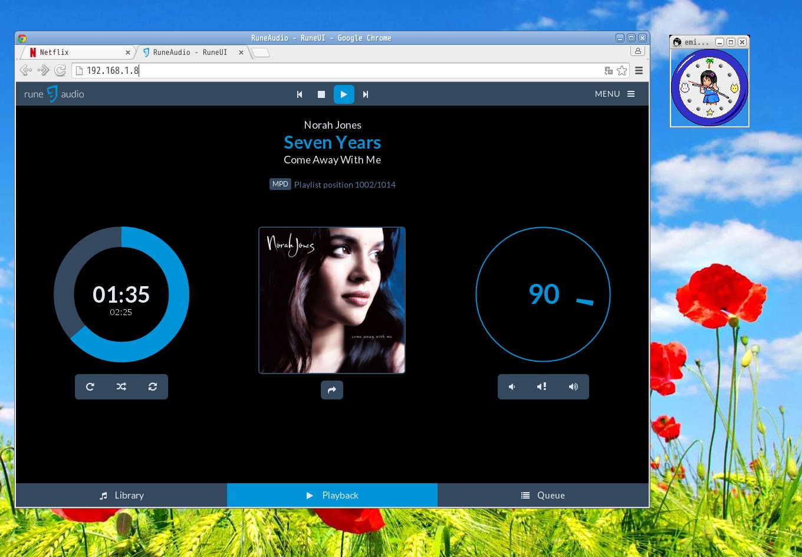Skip to the next track

tap(366, 94)
